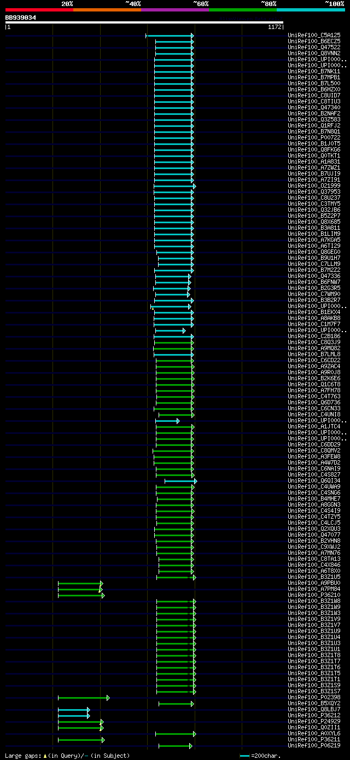Click the red 20% identity legend bar

pos(39,9)
